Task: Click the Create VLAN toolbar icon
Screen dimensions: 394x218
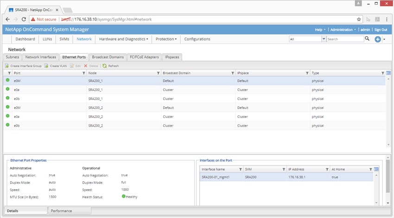Action: (46, 66)
